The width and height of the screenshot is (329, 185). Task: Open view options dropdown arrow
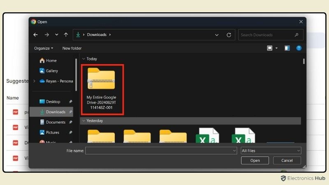coord(276,48)
